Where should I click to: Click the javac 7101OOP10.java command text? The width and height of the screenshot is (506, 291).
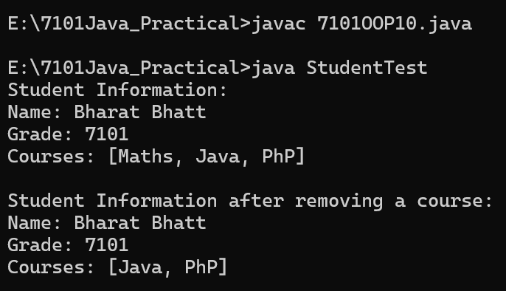[x=361, y=24]
